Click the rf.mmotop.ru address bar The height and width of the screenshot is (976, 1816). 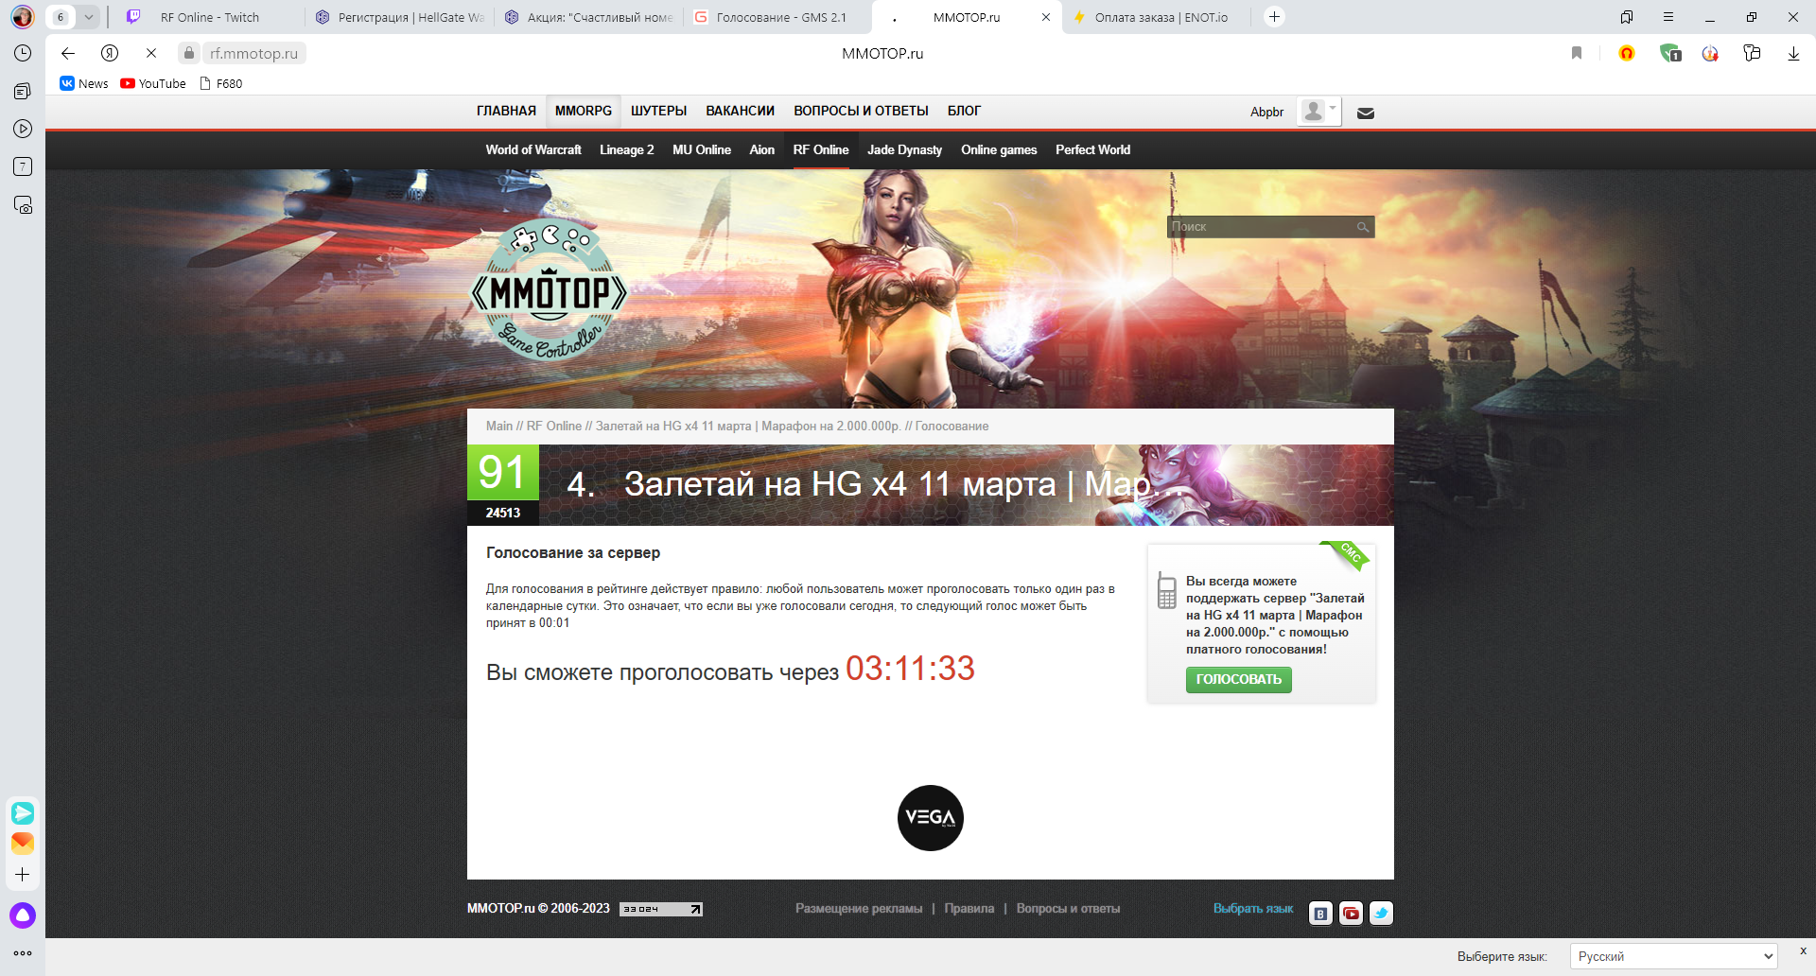pos(254,53)
